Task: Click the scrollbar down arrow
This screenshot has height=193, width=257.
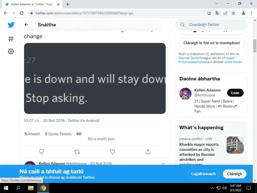Action: coord(255,181)
